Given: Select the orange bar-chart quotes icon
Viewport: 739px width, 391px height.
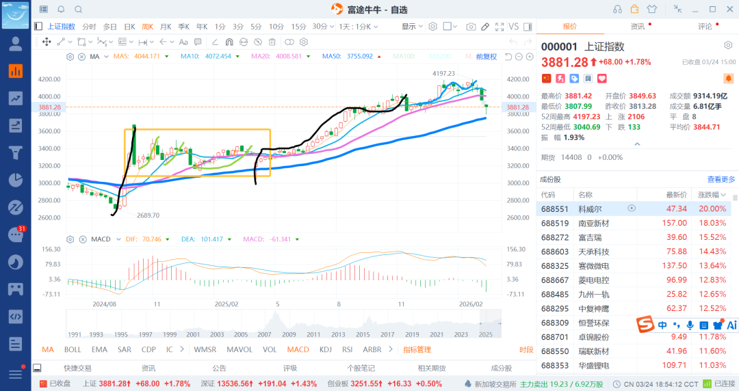Looking at the screenshot, I should 16,71.
